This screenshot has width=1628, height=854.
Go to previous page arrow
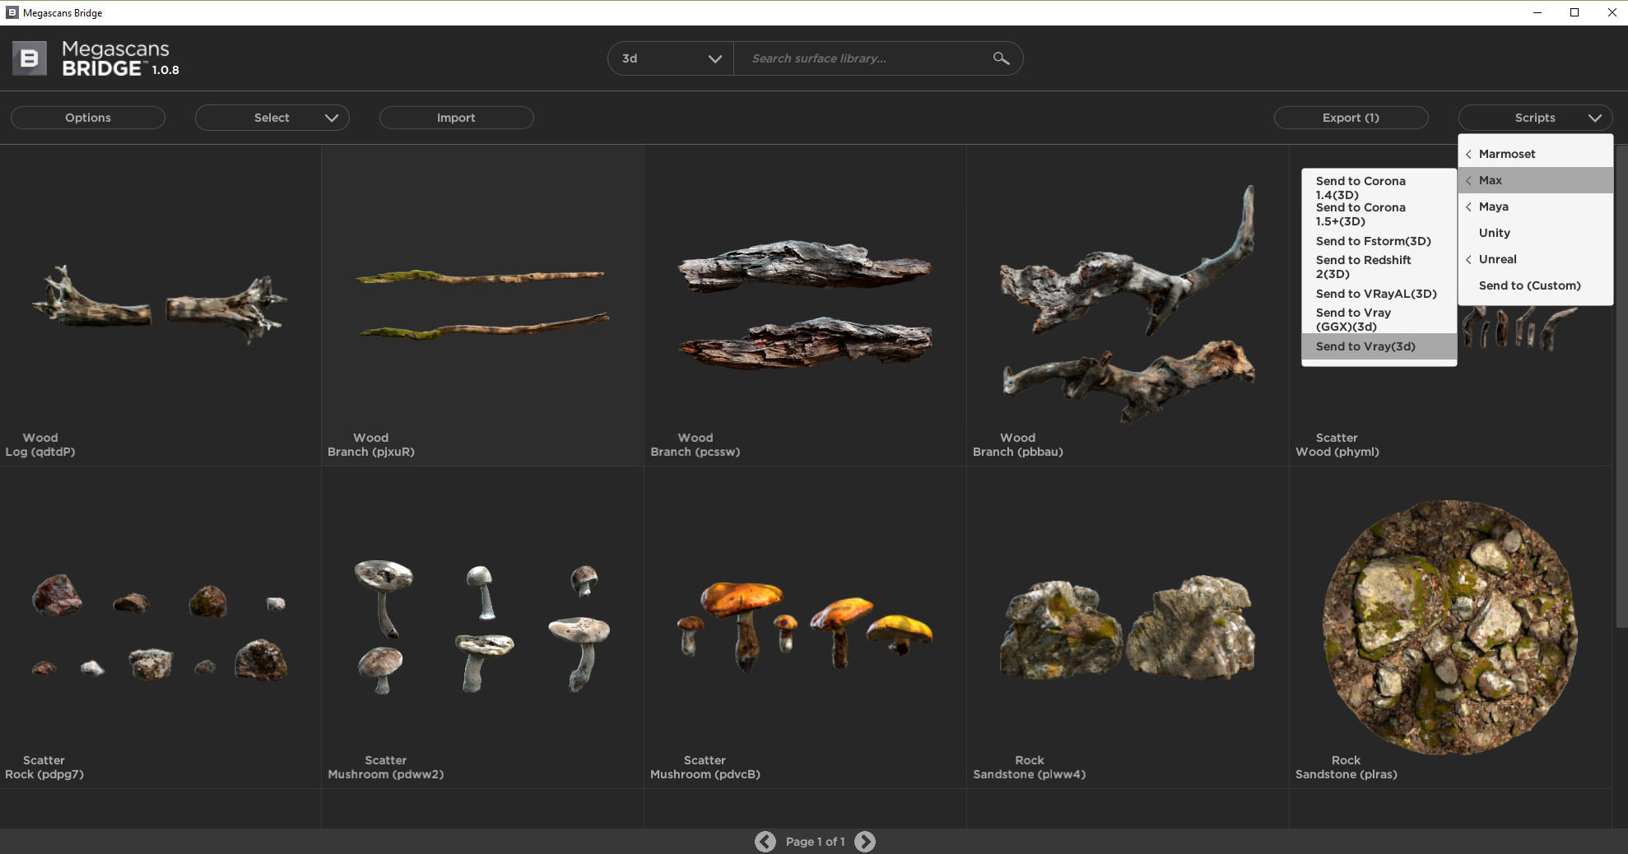pyautogui.click(x=765, y=842)
